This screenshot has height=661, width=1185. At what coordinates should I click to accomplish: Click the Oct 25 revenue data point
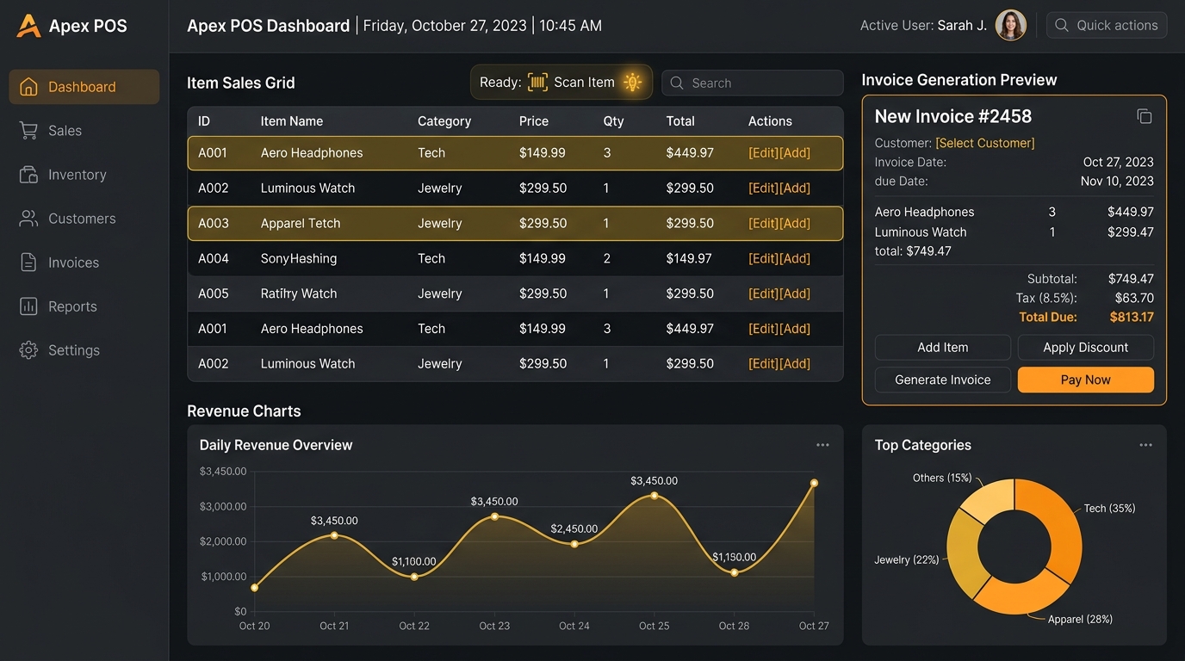[655, 496]
